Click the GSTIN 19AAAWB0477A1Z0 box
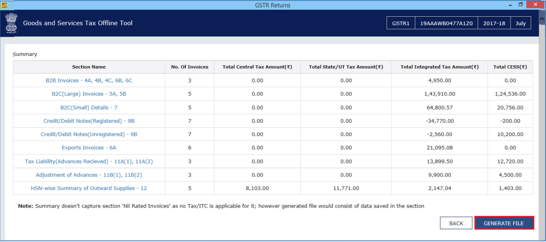Screen dimensions: 546x242 (x=446, y=23)
